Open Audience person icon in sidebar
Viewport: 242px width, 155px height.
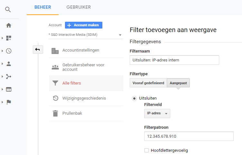coord(9,64)
